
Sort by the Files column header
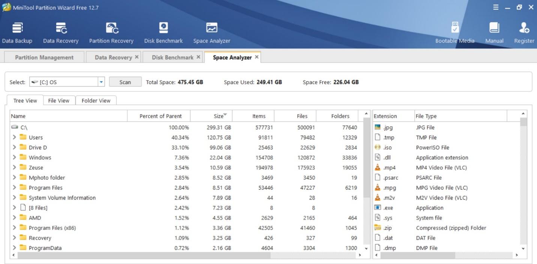(295, 116)
